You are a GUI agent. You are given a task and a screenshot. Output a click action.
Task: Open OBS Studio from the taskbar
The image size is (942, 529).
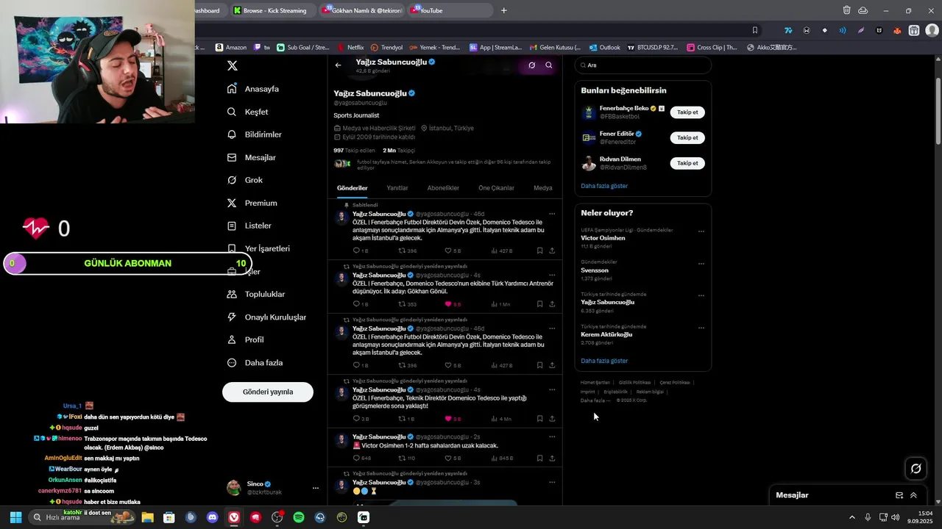click(x=277, y=517)
